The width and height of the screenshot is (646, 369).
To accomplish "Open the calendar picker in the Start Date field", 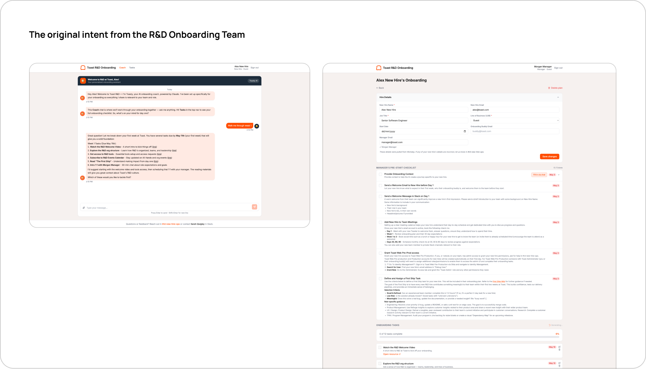I will (x=465, y=132).
